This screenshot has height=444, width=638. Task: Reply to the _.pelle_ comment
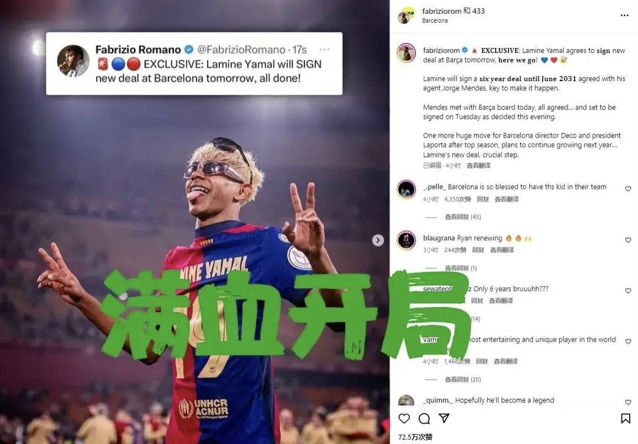(x=483, y=199)
